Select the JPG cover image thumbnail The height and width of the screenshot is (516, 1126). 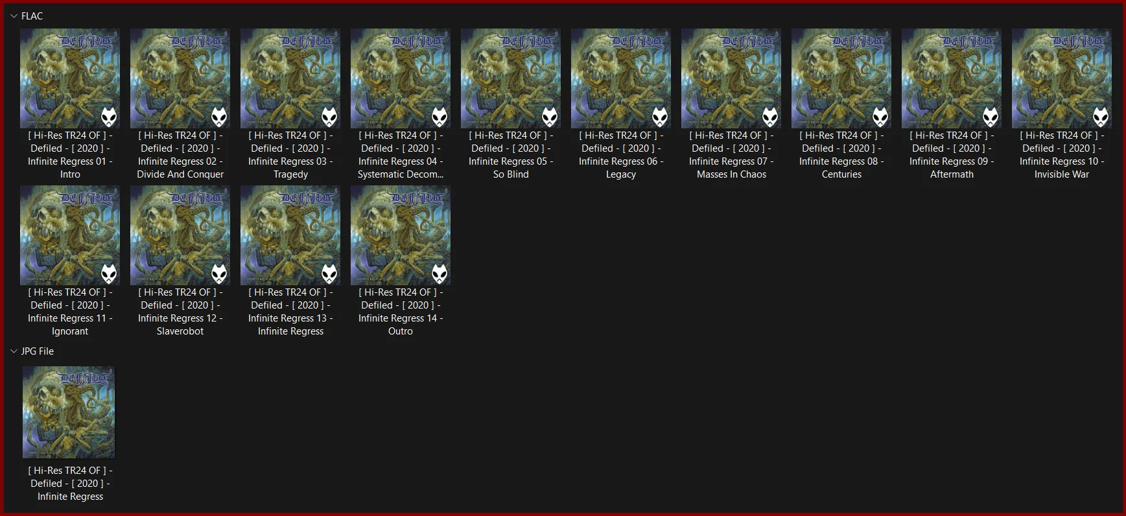coord(69,412)
